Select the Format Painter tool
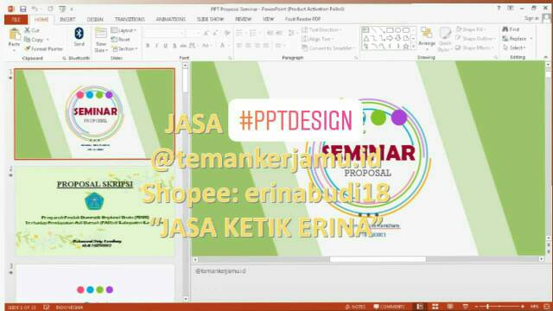The height and width of the screenshot is (311, 553). tap(43, 48)
